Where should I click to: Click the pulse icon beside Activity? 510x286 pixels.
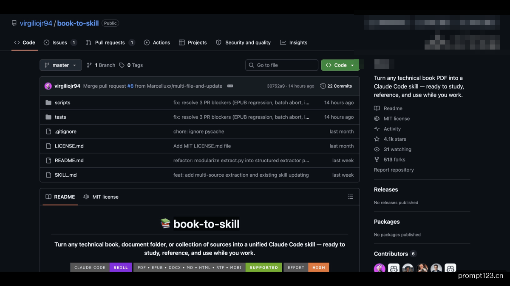[x=377, y=129]
